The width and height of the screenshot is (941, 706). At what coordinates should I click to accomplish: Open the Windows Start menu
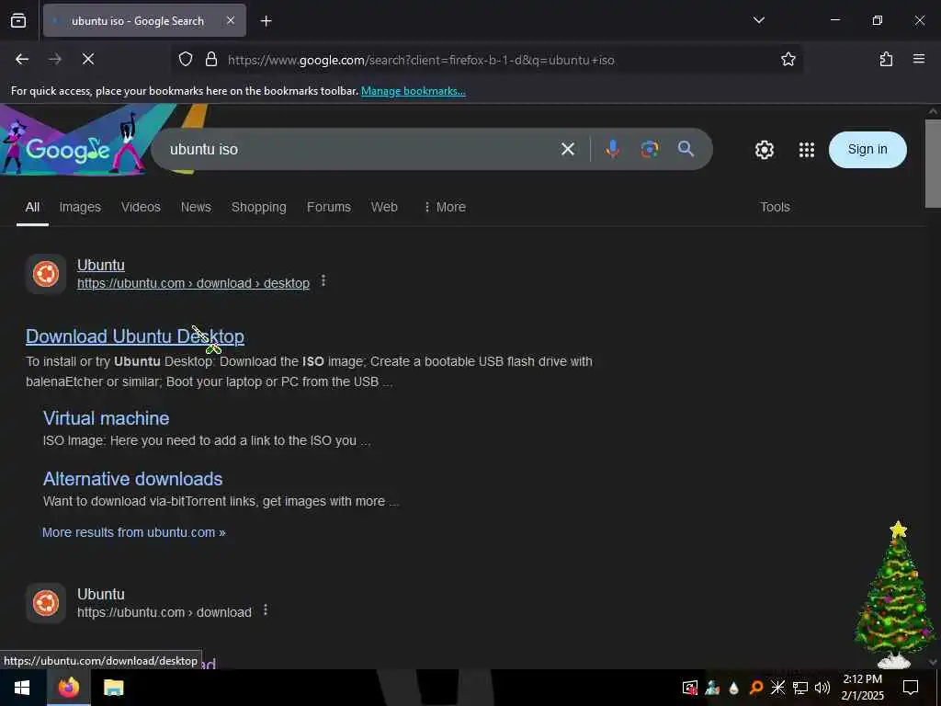click(22, 688)
